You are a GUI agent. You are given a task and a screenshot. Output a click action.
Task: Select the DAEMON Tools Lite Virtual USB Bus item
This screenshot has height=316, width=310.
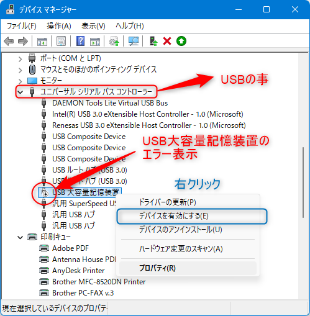110,103
